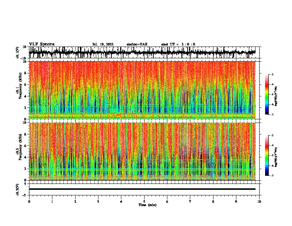Click the '1' tick on the time axis

[x=52, y=202]
